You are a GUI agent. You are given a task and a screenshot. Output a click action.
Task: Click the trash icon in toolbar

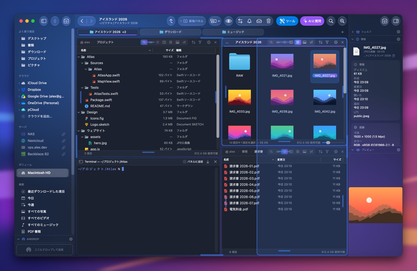coord(268,21)
